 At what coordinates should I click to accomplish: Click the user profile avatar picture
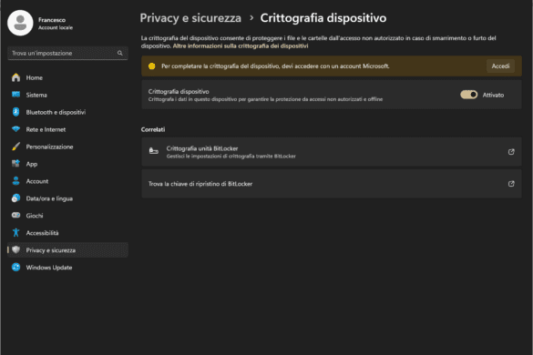(20, 23)
